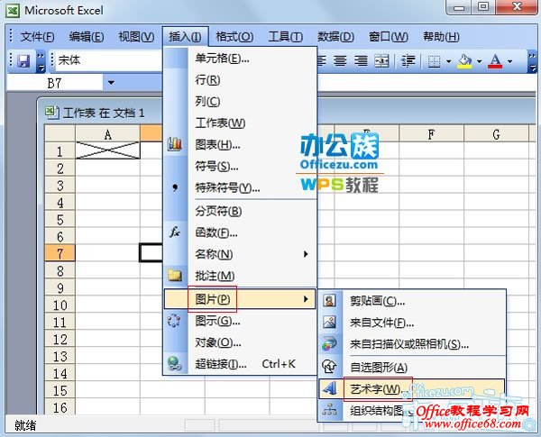Open the 帮助(H) menu
The image size is (541, 437).
441,37
